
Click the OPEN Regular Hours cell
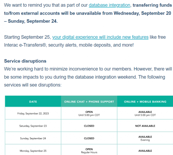89,151
